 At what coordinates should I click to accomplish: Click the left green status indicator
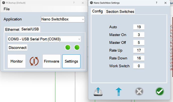[68, 47]
